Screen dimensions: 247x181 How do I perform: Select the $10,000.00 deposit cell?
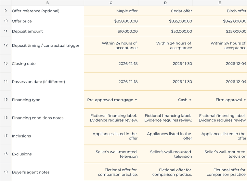[x=111, y=31]
